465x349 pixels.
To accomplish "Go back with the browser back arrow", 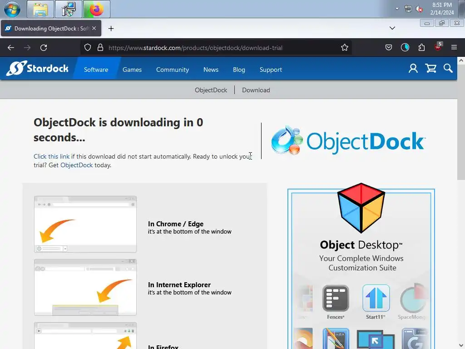I will (11, 47).
